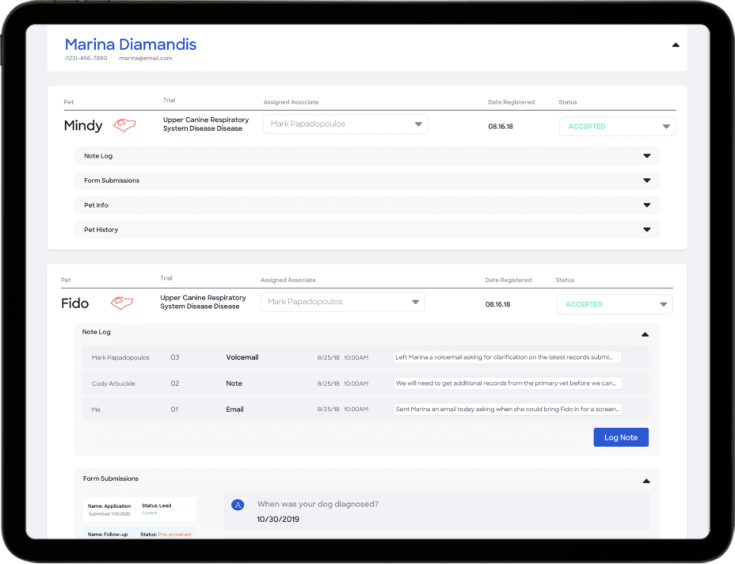Collapse the Marina Diamandis header card

click(675, 45)
